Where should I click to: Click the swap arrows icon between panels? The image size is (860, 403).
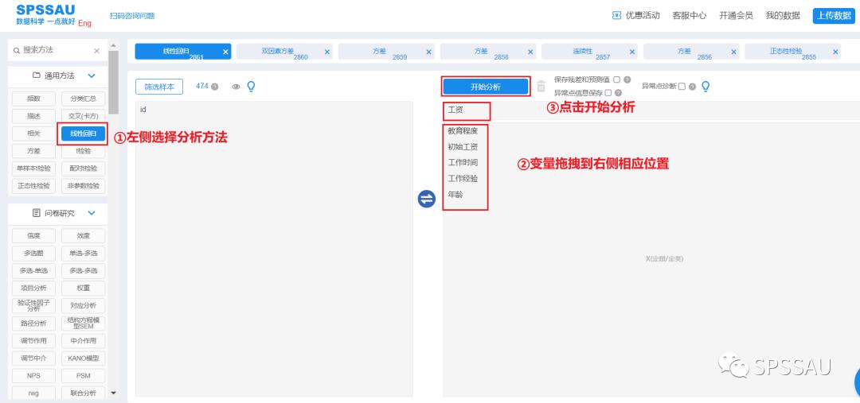pos(426,198)
